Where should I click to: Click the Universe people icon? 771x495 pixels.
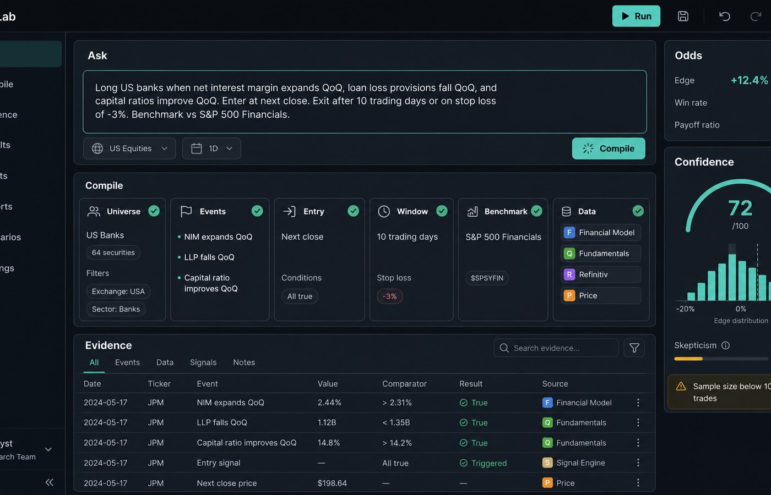click(x=94, y=211)
